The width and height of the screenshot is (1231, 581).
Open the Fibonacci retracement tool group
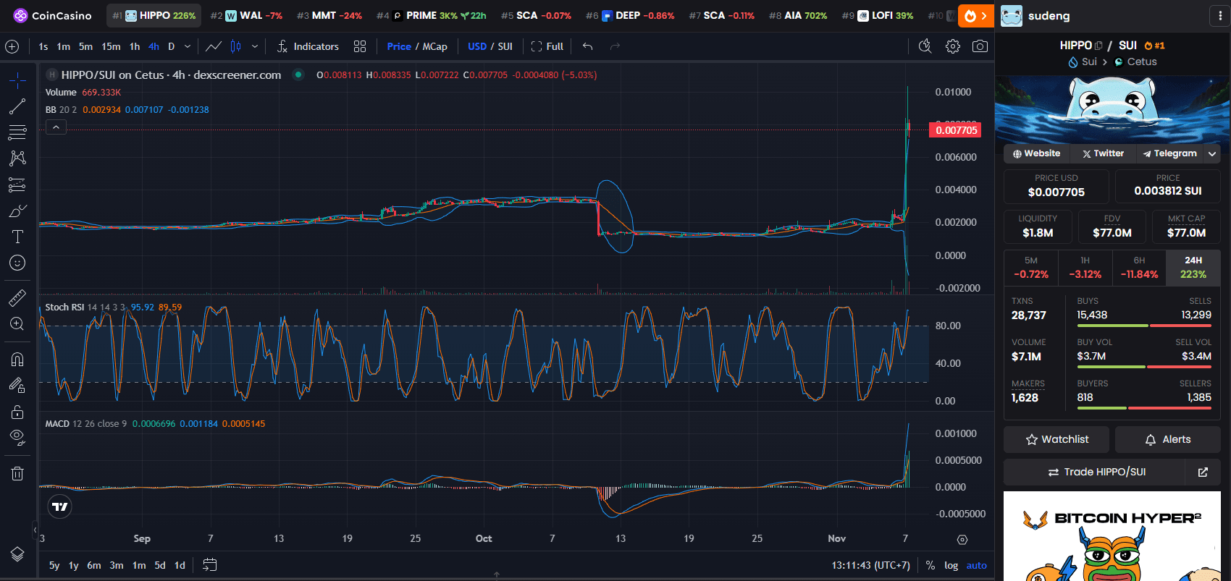point(17,132)
